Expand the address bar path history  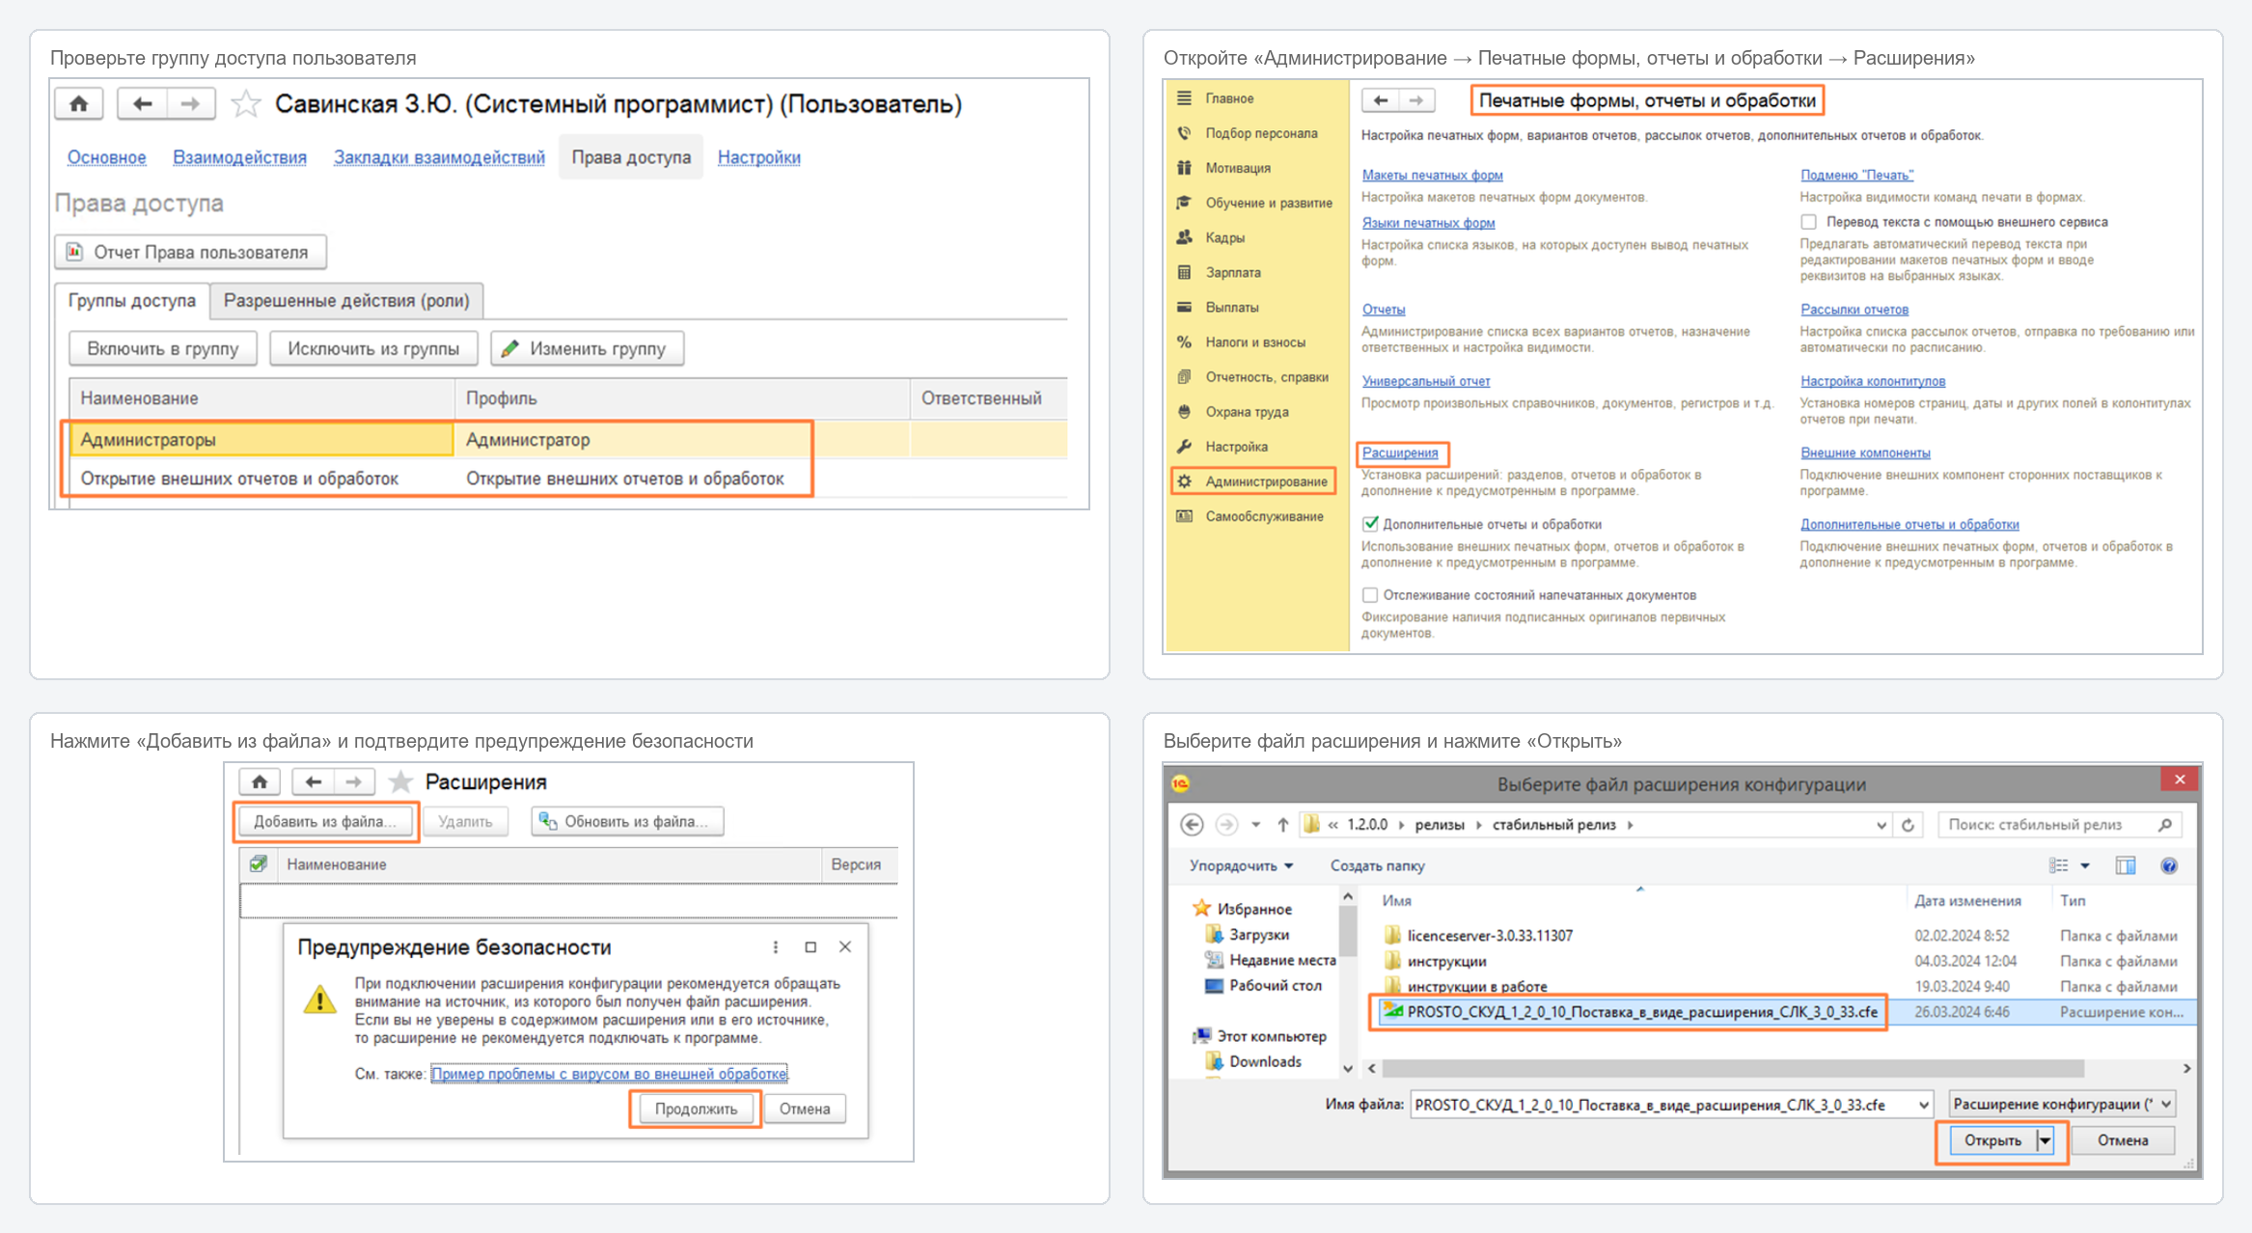[1881, 825]
